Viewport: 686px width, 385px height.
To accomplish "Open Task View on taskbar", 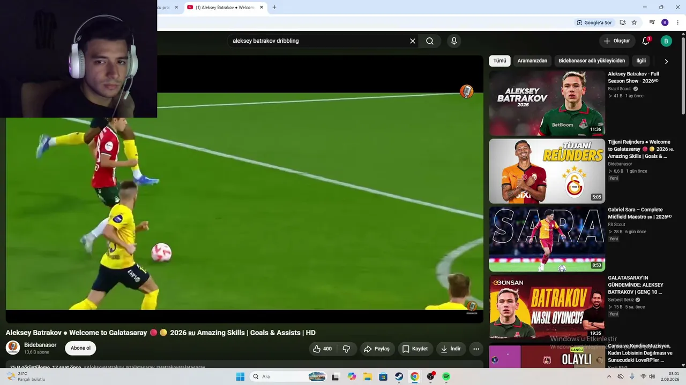I will pos(335,376).
